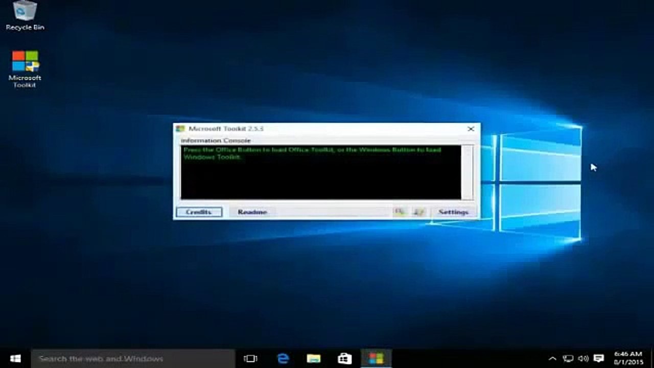
Task: Click the Microsoft Toolkit taskbar button
Action: coord(376,358)
